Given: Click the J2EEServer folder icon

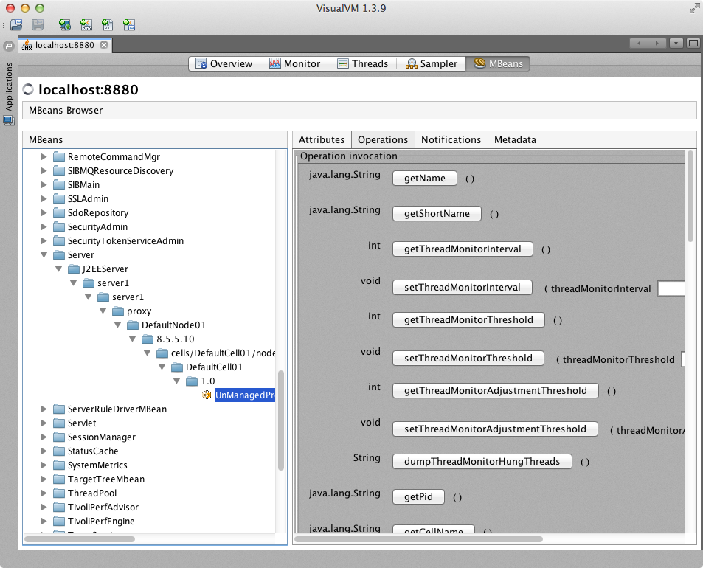Looking at the screenshot, I should pos(74,269).
